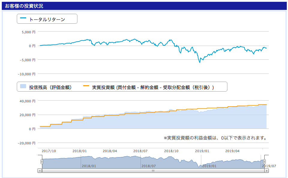
Task: Click the right end of the orange investment line
Action: [x=266, y=104]
